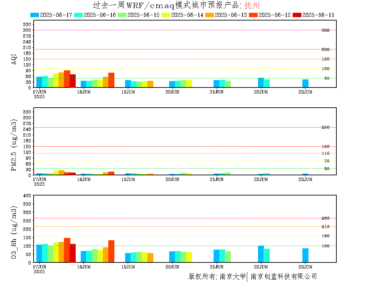Select the legend label 2025-06-17
The height and width of the screenshot is (286, 370).
pos(56,15)
